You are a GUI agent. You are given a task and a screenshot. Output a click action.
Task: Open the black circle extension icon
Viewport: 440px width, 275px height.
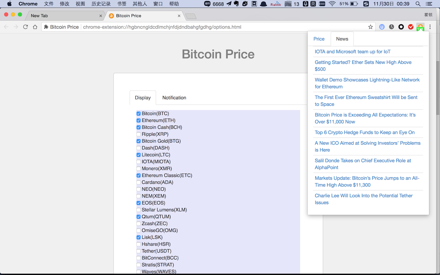[401, 27]
